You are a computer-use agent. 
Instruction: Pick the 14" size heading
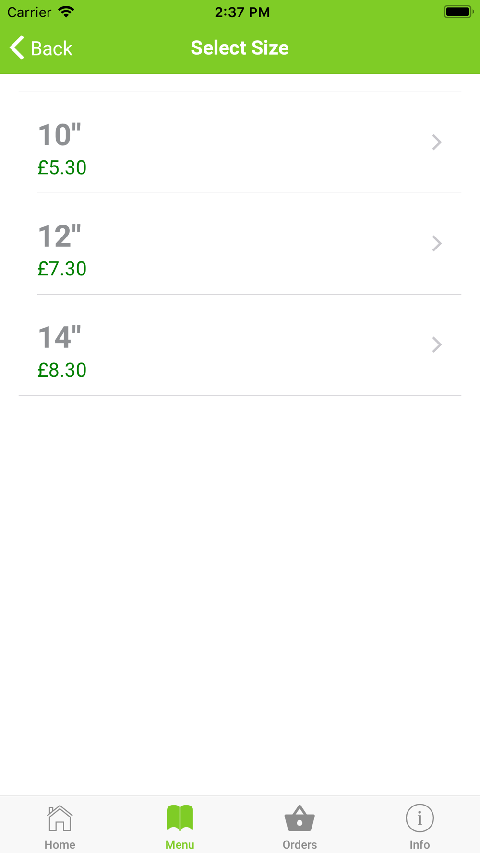60,337
